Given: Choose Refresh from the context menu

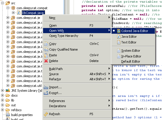Looking at the screenshot, I should (77, 114).
